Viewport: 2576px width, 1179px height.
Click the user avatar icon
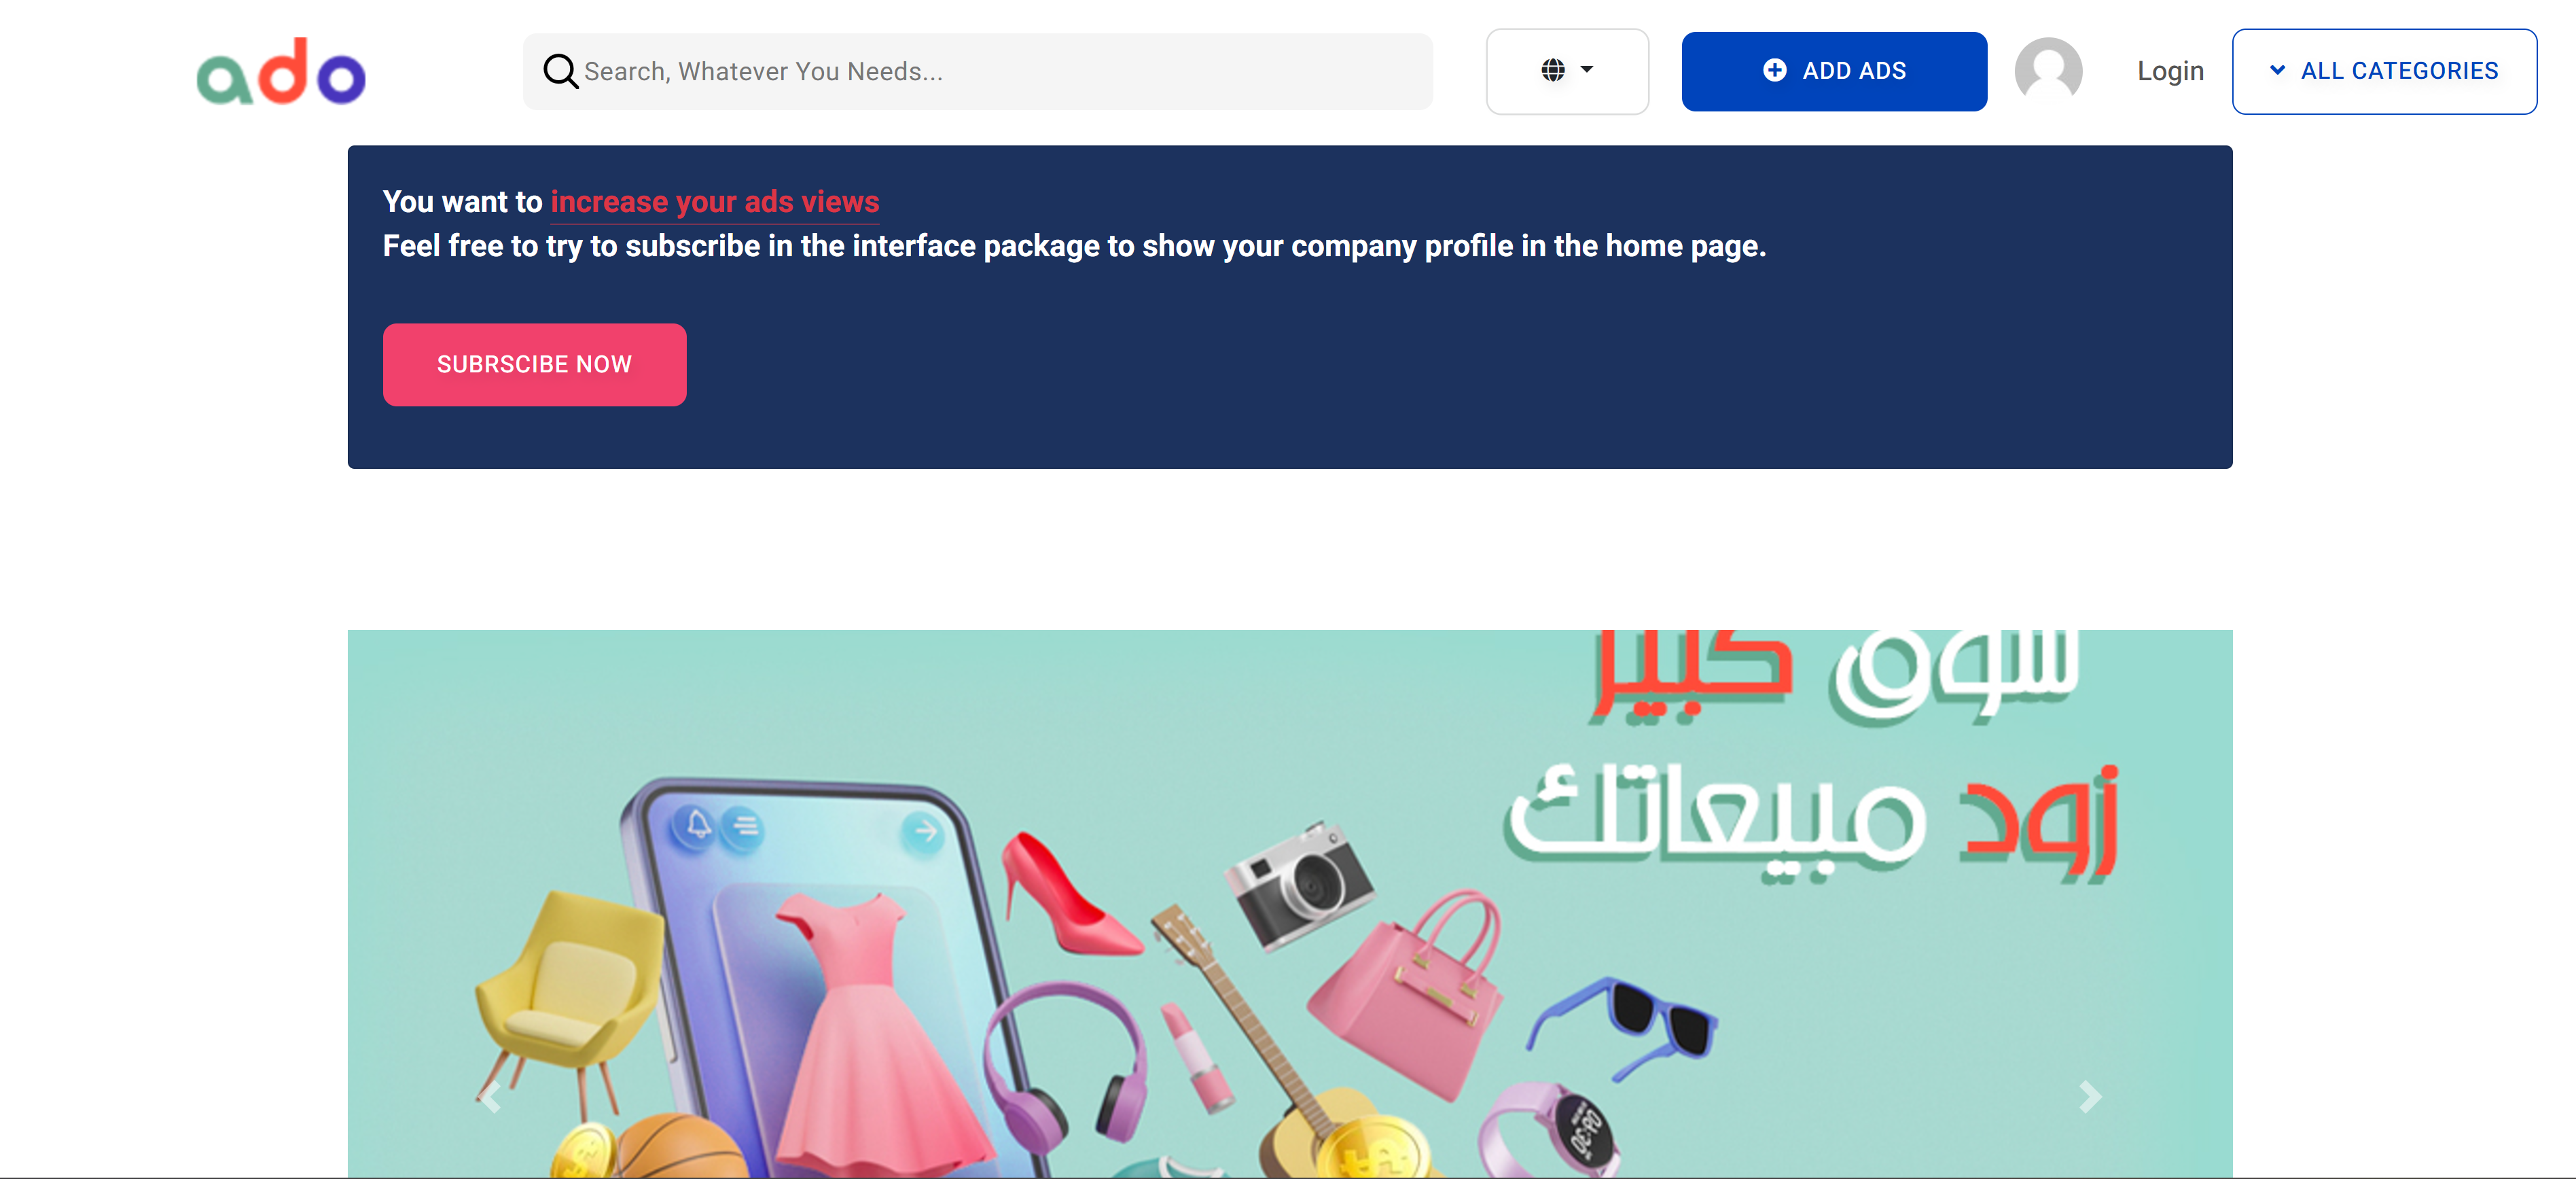point(2048,70)
